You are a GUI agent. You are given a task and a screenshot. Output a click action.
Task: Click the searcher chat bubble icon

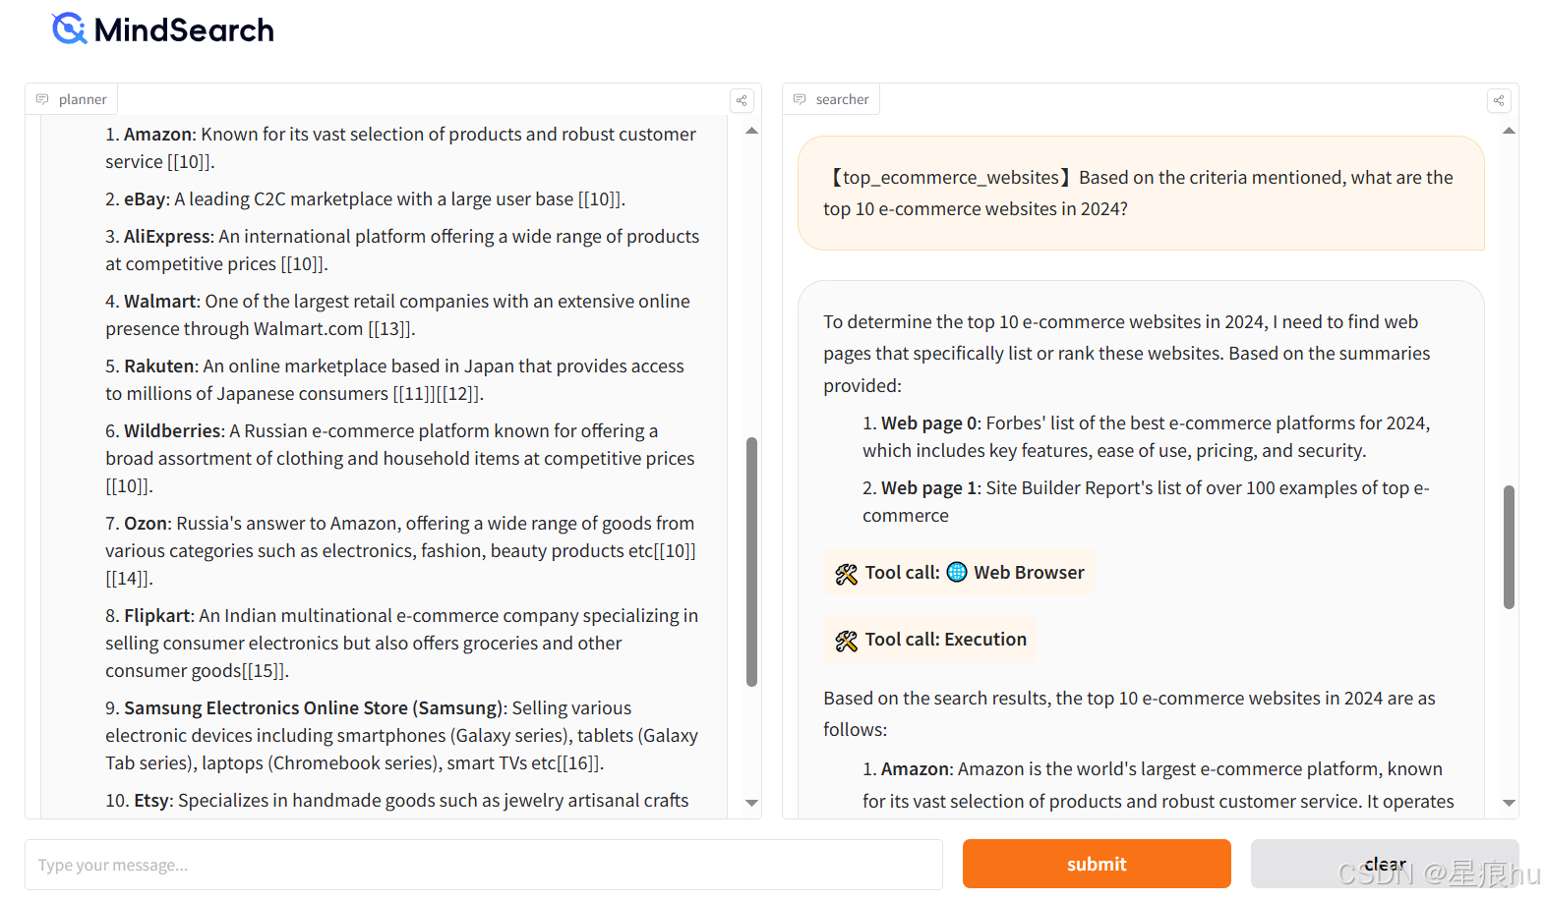[800, 99]
